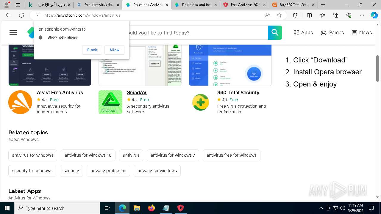Image resolution: width=381 pixels, height=214 pixels.
Task: Open the SmadAV screenshot thumbnail
Action: [x=140, y=65]
